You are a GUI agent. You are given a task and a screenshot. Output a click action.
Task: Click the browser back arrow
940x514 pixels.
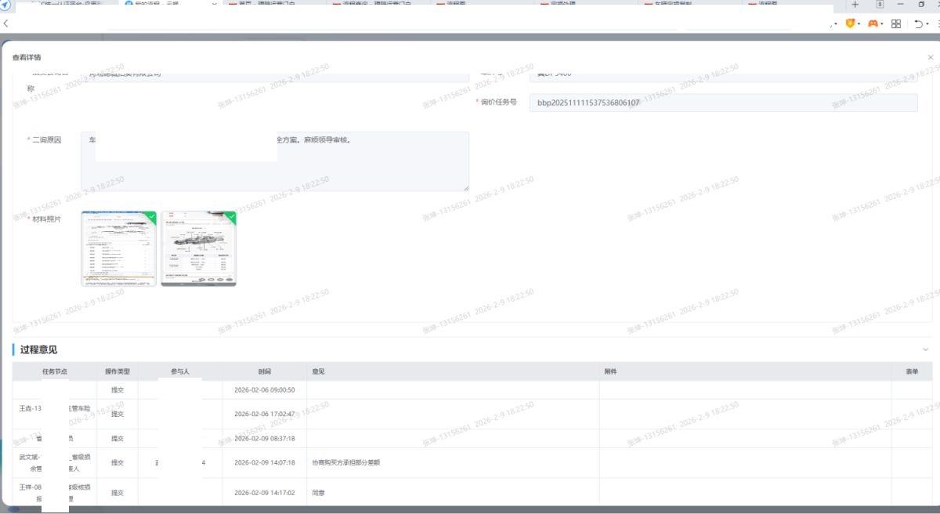(6, 24)
